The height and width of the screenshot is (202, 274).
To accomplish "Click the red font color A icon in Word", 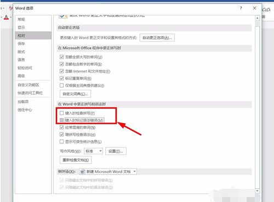I will pos(7,18).
